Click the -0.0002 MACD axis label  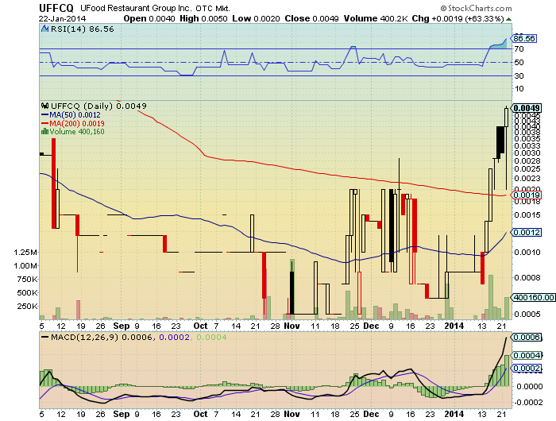pos(528,402)
